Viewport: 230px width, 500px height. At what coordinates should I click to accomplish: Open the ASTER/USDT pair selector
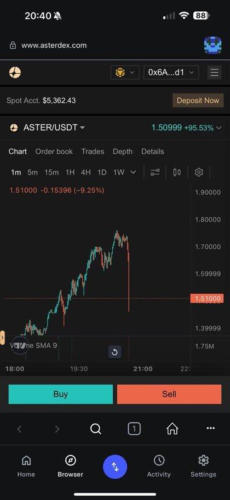point(47,128)
